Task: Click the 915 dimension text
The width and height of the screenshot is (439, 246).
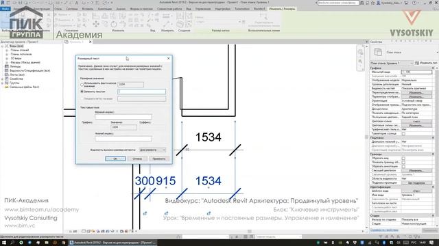Action: pyautogui.click(x=166, y=181)
